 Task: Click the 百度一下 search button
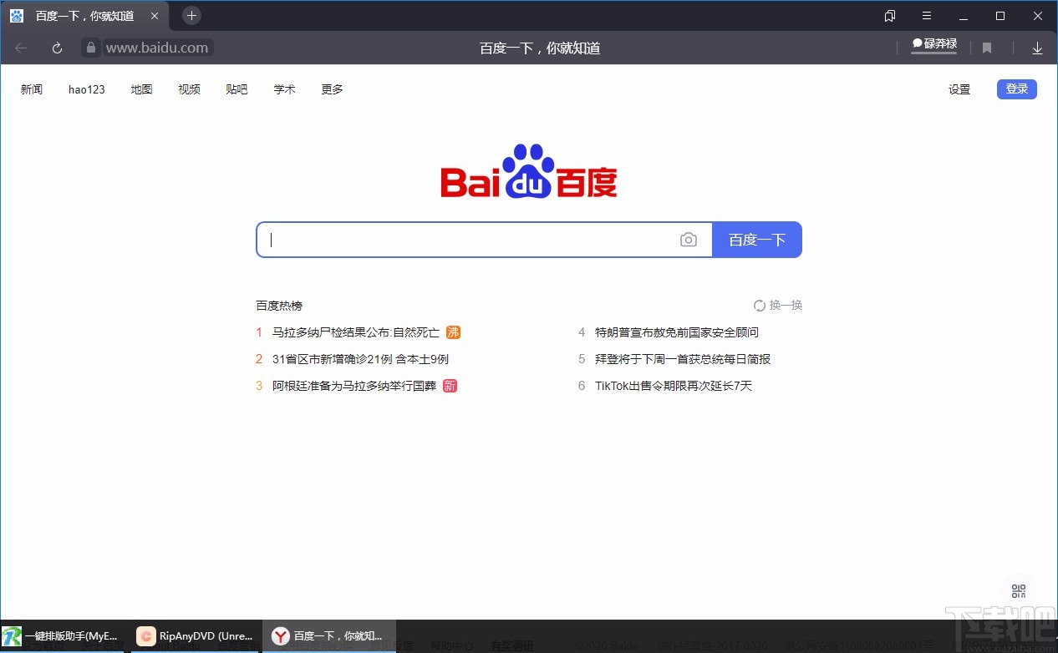point(757,240)
